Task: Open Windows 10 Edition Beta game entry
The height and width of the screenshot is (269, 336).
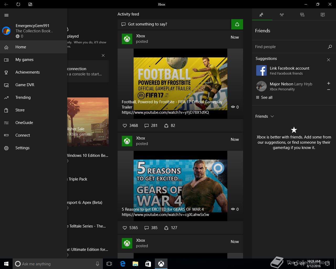Action: (88, 158)
